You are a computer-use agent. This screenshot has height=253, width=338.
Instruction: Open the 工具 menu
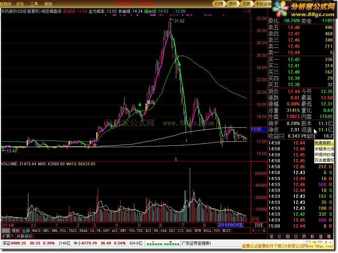[34, 4]
